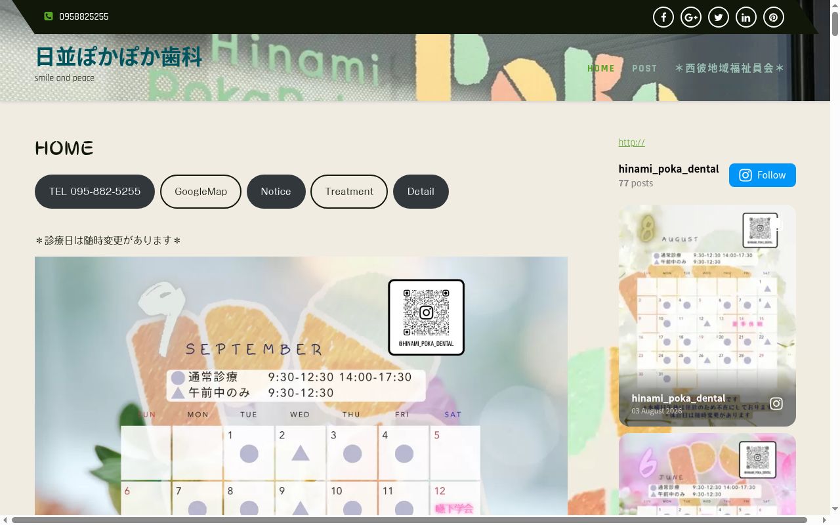Viewport: 840px width, 525px height.
Task: Click the Instagram icon on the August post
Action: click(x=776, y=404)
